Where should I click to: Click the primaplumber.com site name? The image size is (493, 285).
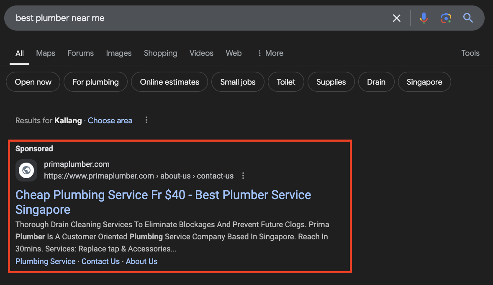(x=77, y=164)
